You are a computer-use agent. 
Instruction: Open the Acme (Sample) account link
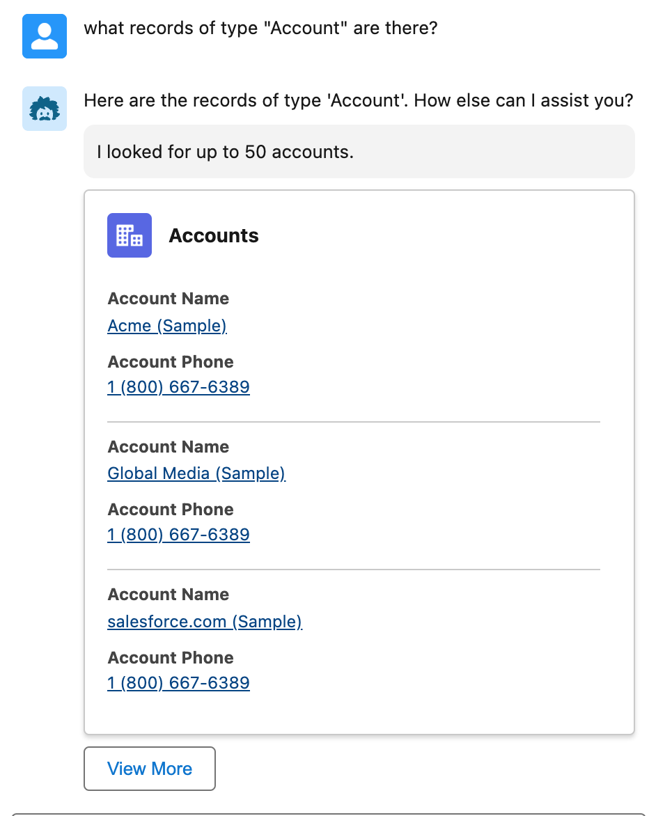coord(166,326)
